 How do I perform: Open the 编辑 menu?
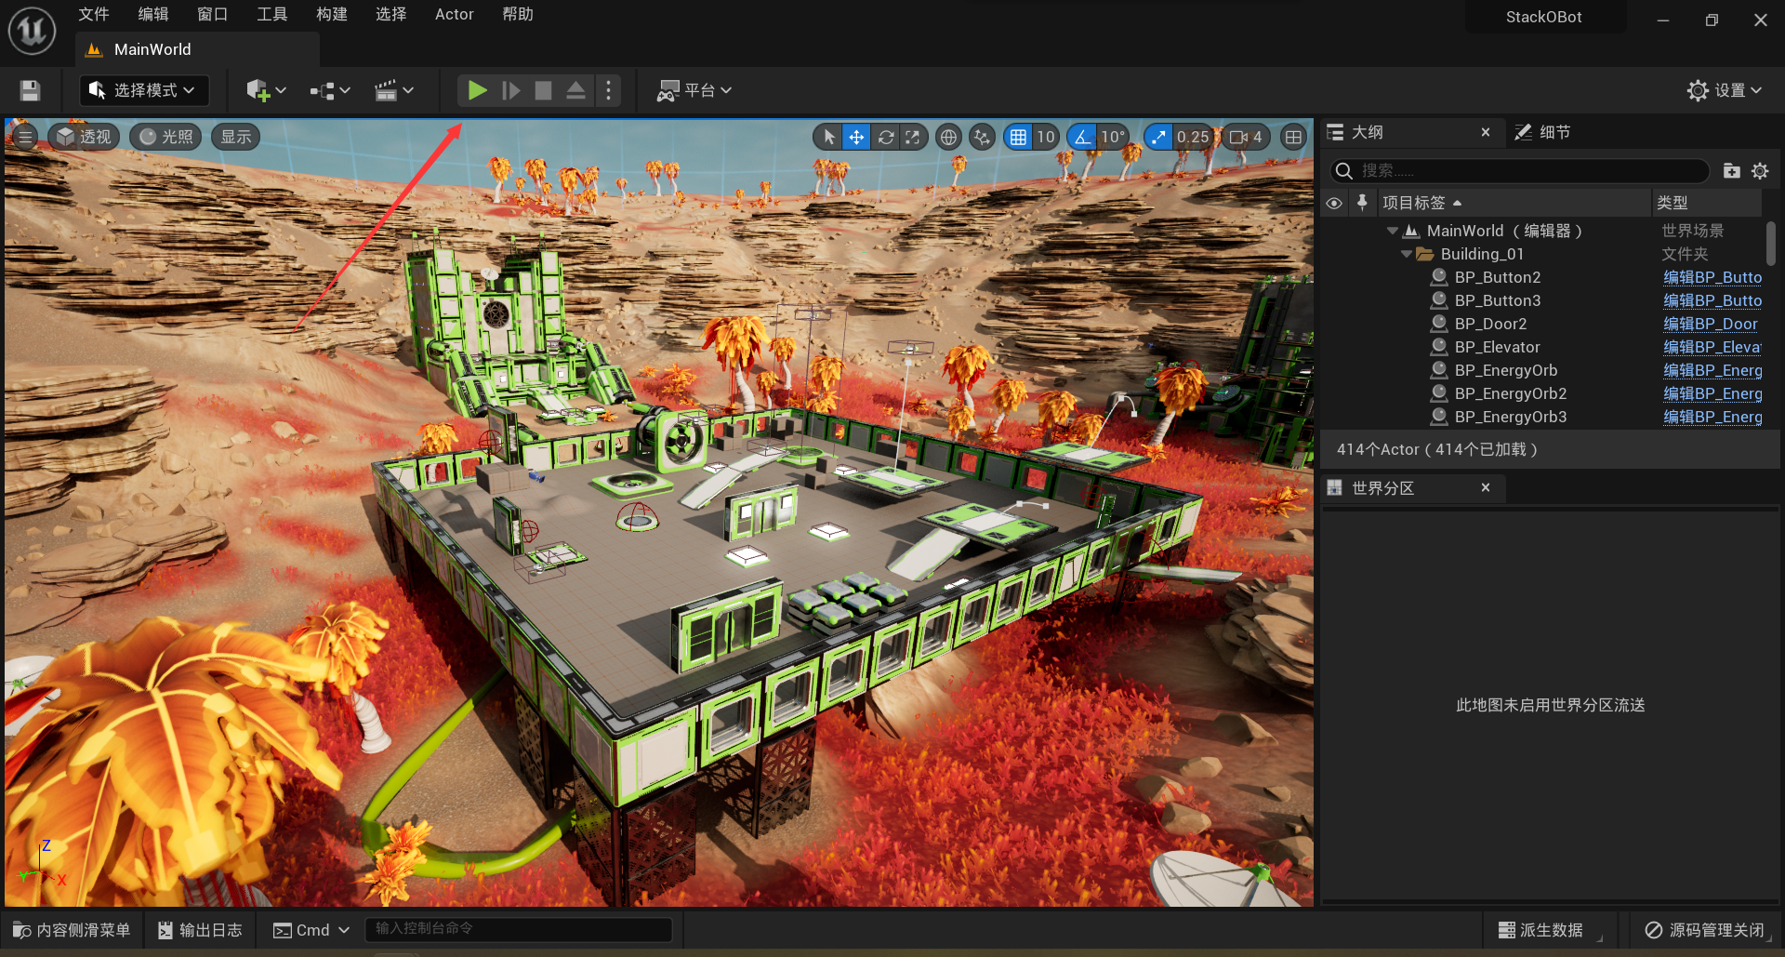[x=152, y=14]
